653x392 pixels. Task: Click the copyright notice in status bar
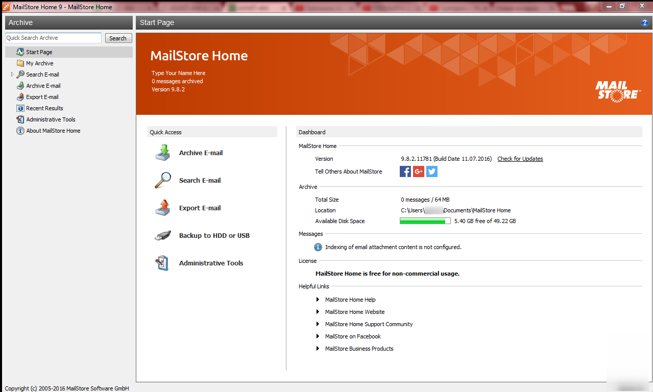tap(67, 388)
